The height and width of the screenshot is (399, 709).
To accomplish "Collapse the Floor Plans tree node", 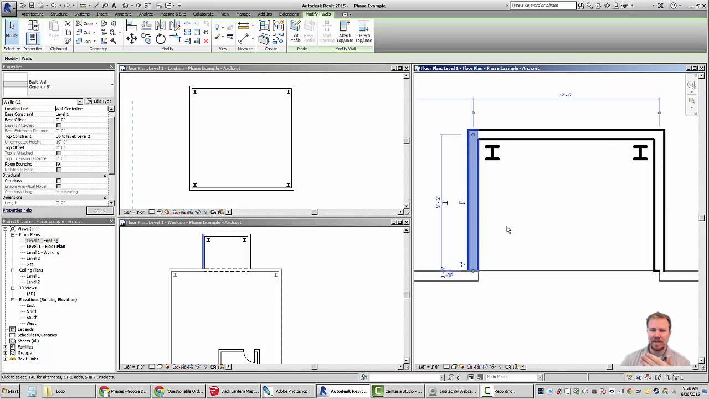I will (x=13, y=234).
